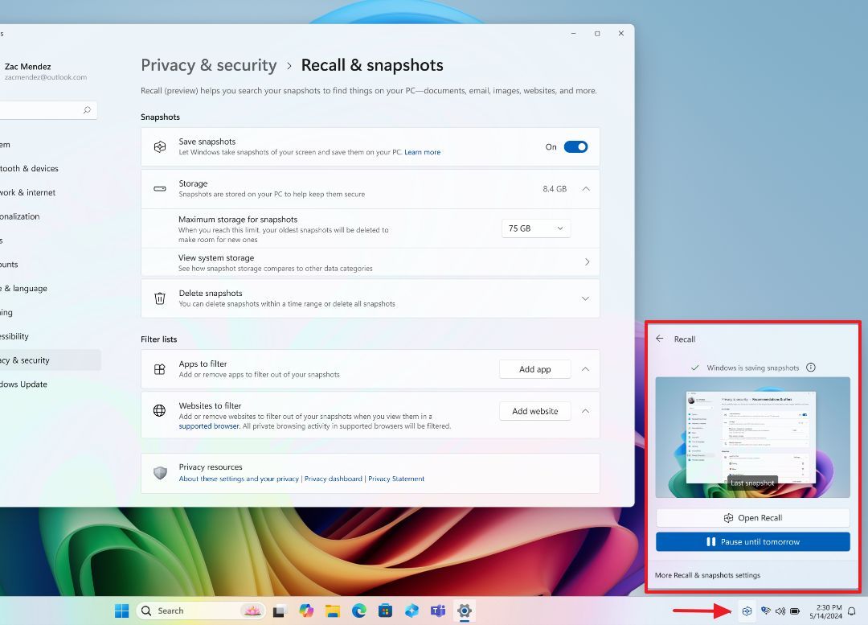Click the trash icon beside Delete snapshots

(158, 298)
